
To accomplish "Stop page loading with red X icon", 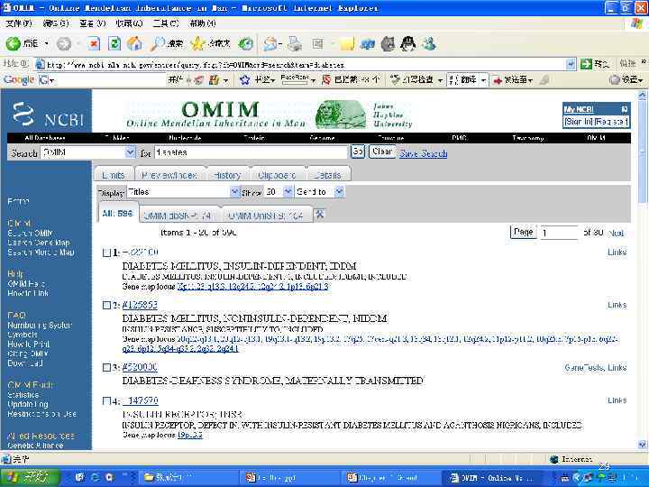I will (x=94, y=43).
